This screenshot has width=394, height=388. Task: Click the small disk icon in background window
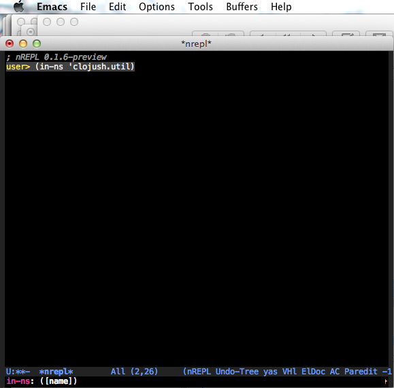31,32
